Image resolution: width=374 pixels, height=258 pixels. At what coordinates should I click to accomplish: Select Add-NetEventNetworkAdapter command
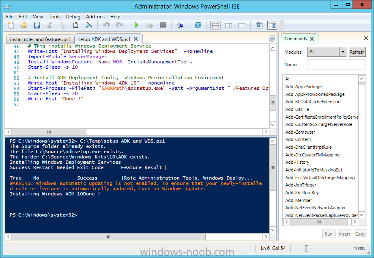click(x=315, y=208)
